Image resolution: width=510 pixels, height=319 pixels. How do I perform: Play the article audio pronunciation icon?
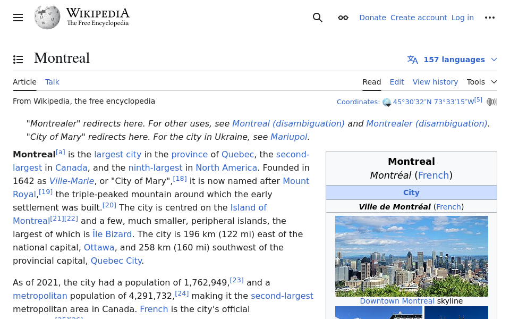[492, 102]
